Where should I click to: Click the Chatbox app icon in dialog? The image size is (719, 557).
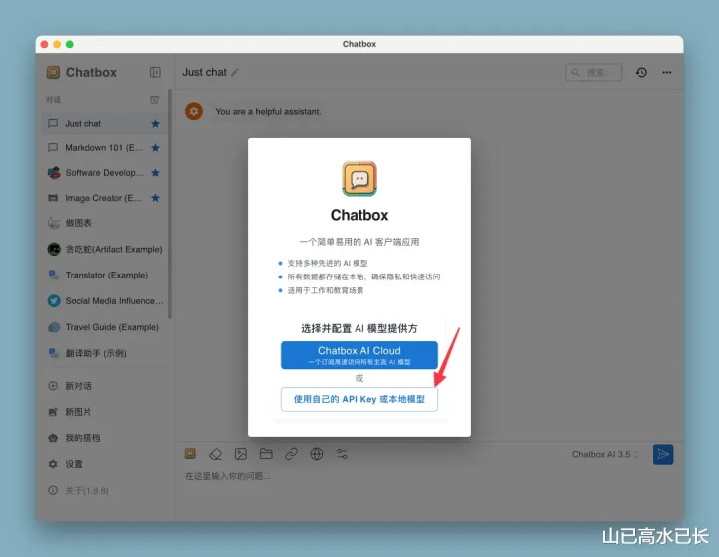(x=359, y=179)
